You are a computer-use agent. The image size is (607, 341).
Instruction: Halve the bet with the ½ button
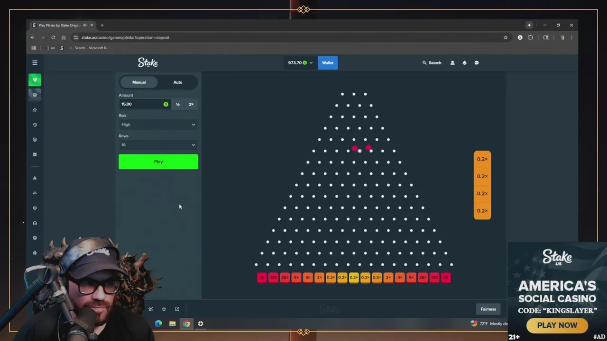(178, 104)
